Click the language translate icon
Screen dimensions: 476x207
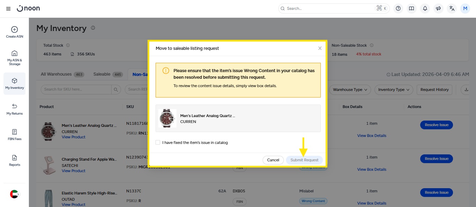452,9
